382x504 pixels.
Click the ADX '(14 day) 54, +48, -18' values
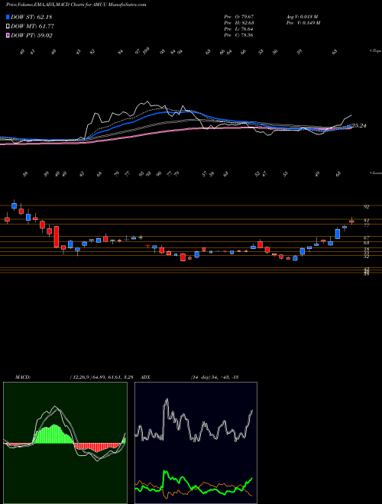214,377
